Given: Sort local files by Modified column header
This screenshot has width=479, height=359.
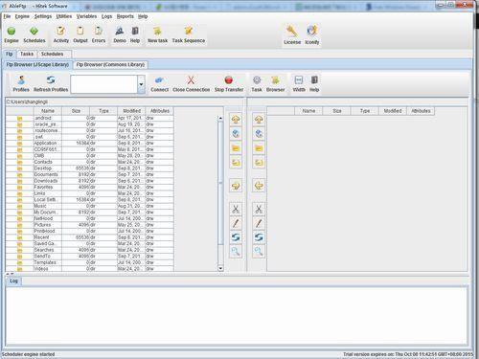Looking at the screenshot, I should click(x=131, y=111).
